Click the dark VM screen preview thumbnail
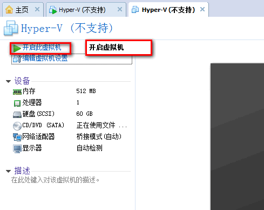264x210 pixels. pyautogui.click(x=237, y=136)
